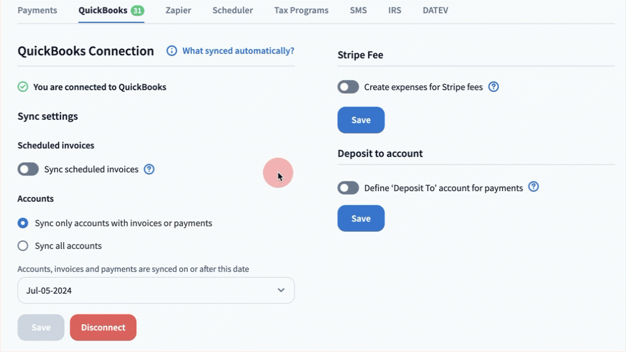Turn on Create expenses for Stripe fees
Screen dimensions: 626x352
click(x=348, y=87)
